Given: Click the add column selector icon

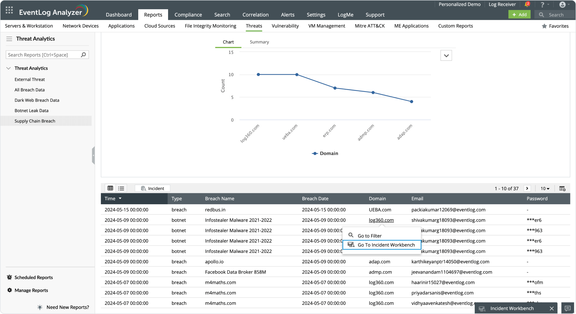Looking at the screenshot, I should [x=562, y=189].
